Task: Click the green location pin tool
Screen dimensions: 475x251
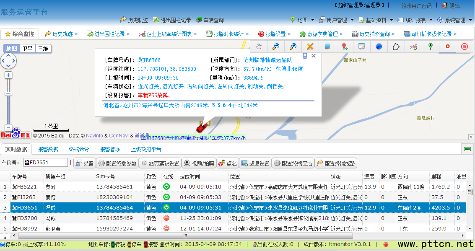Action: coord(430,47)
